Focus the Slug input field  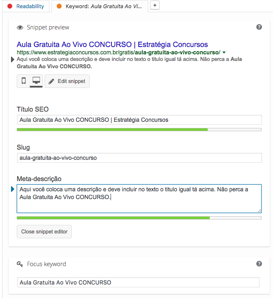pyautogui.click(x=140, y=158)
